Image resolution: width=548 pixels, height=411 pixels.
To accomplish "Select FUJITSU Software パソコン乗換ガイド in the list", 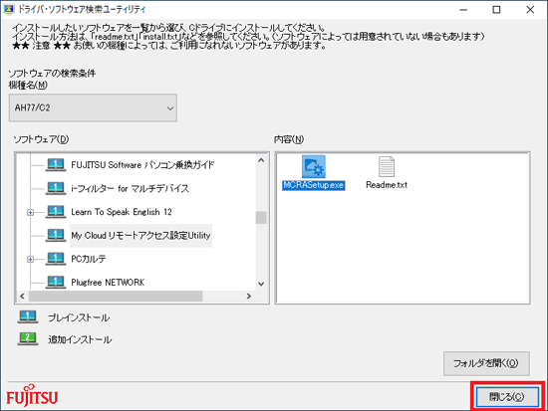I will (x=142, y=165).
